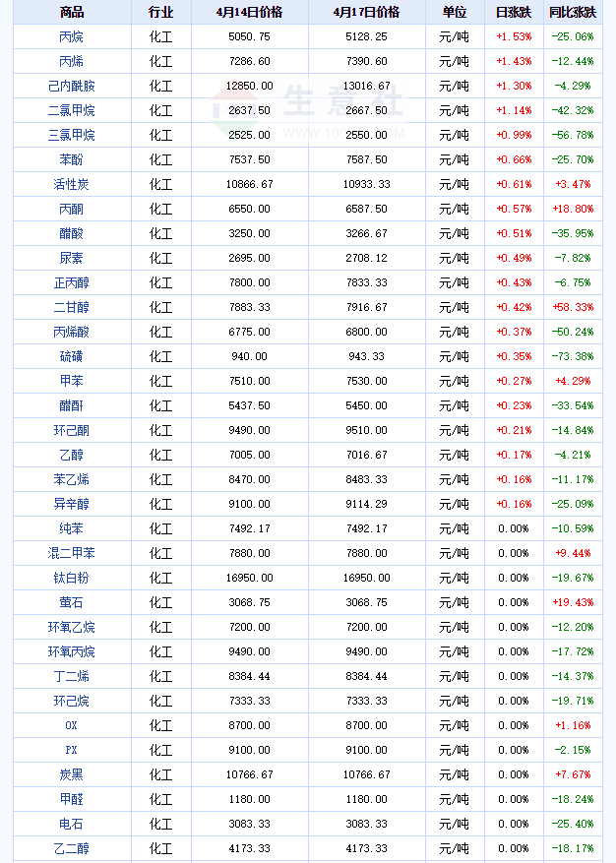Select 活性炭 April 17 price 10933.33
The width and height of the screenshot is (616, 863).
367,184
